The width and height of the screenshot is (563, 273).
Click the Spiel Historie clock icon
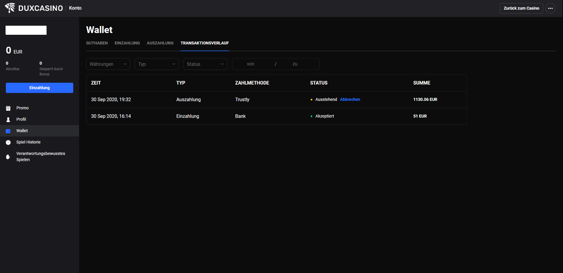pos(8,142)
